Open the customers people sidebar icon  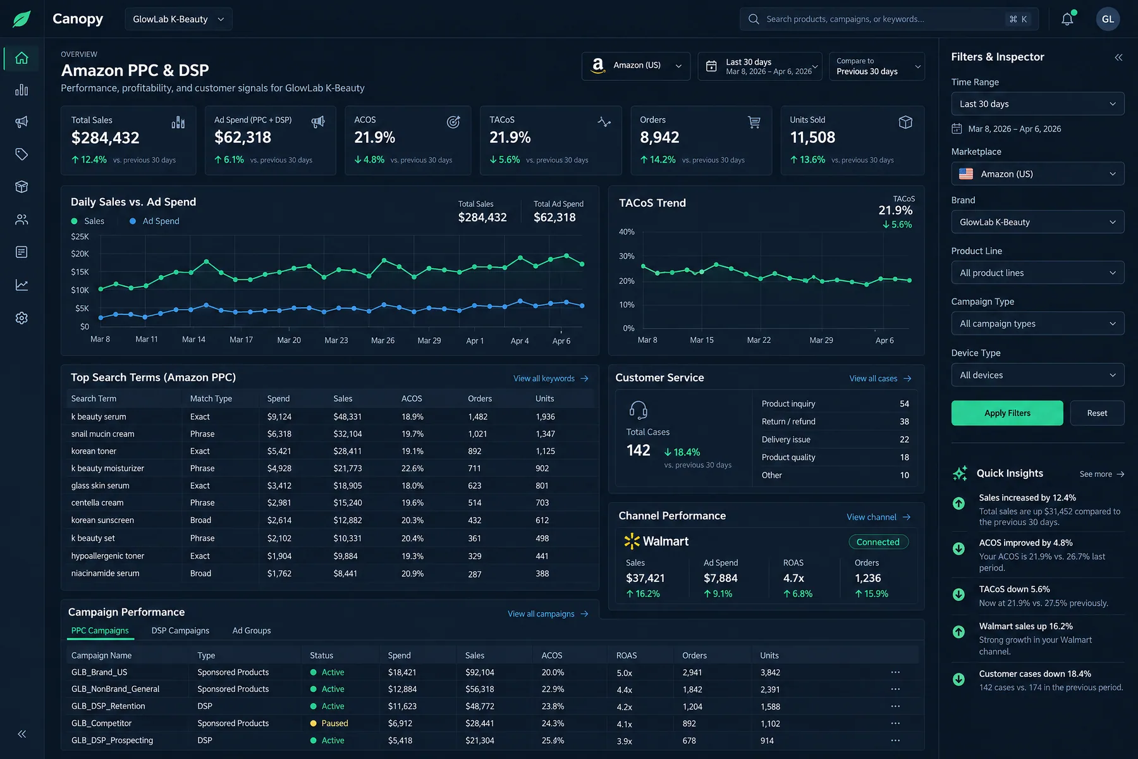[21, 219]
